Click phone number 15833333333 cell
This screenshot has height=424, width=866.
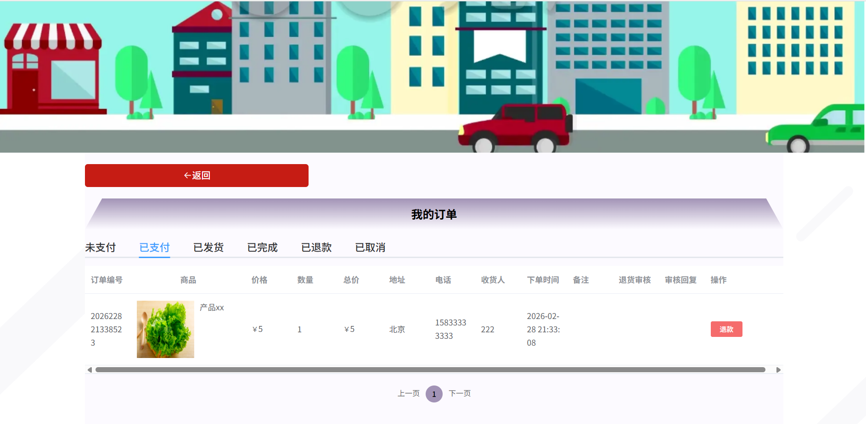450,329
